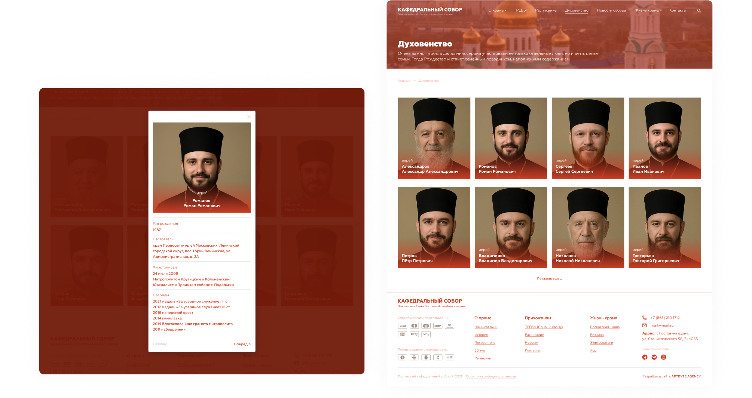Go forward with Вперёд in popup
Screen dimensions: 752x398
(x=242, y=344)
